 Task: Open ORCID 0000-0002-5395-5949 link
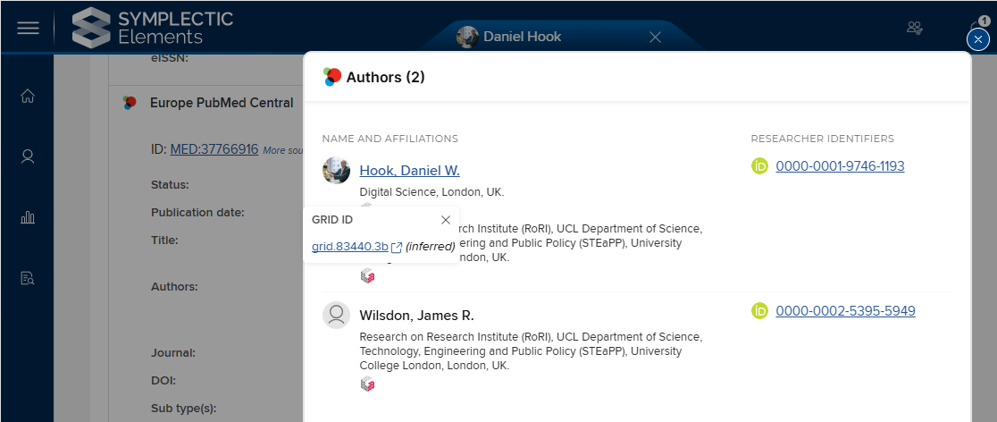(845, 311)
